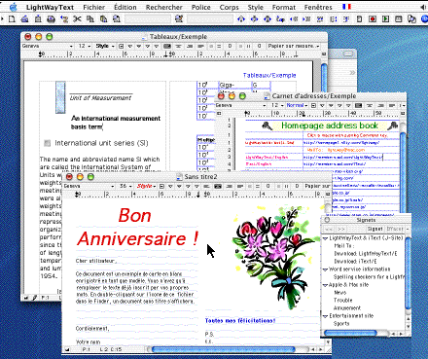Click the Signet button in Signets panel
The height and width of the screenshot is (359, 428).
pos(375,229)
